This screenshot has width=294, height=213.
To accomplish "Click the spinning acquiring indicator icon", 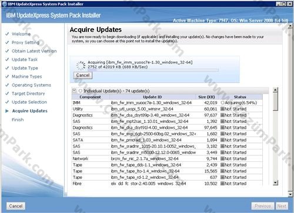I will pos(81,65).
